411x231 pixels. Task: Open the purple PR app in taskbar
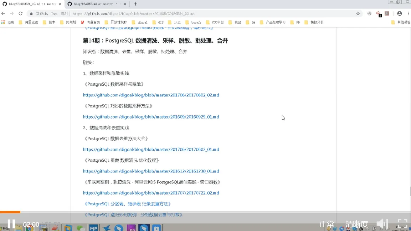coord(132,228)
